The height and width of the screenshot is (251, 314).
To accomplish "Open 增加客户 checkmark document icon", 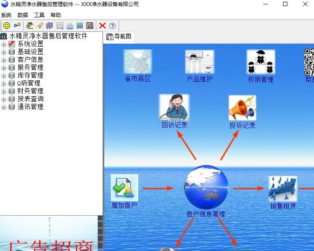I will 125,188.
